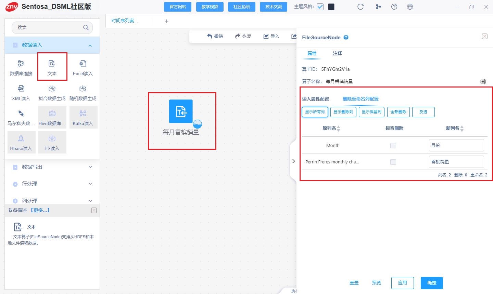Click the 每月香槟销量 node on canvas
This screenshot has height=294, width=493.
coord(181,111)
